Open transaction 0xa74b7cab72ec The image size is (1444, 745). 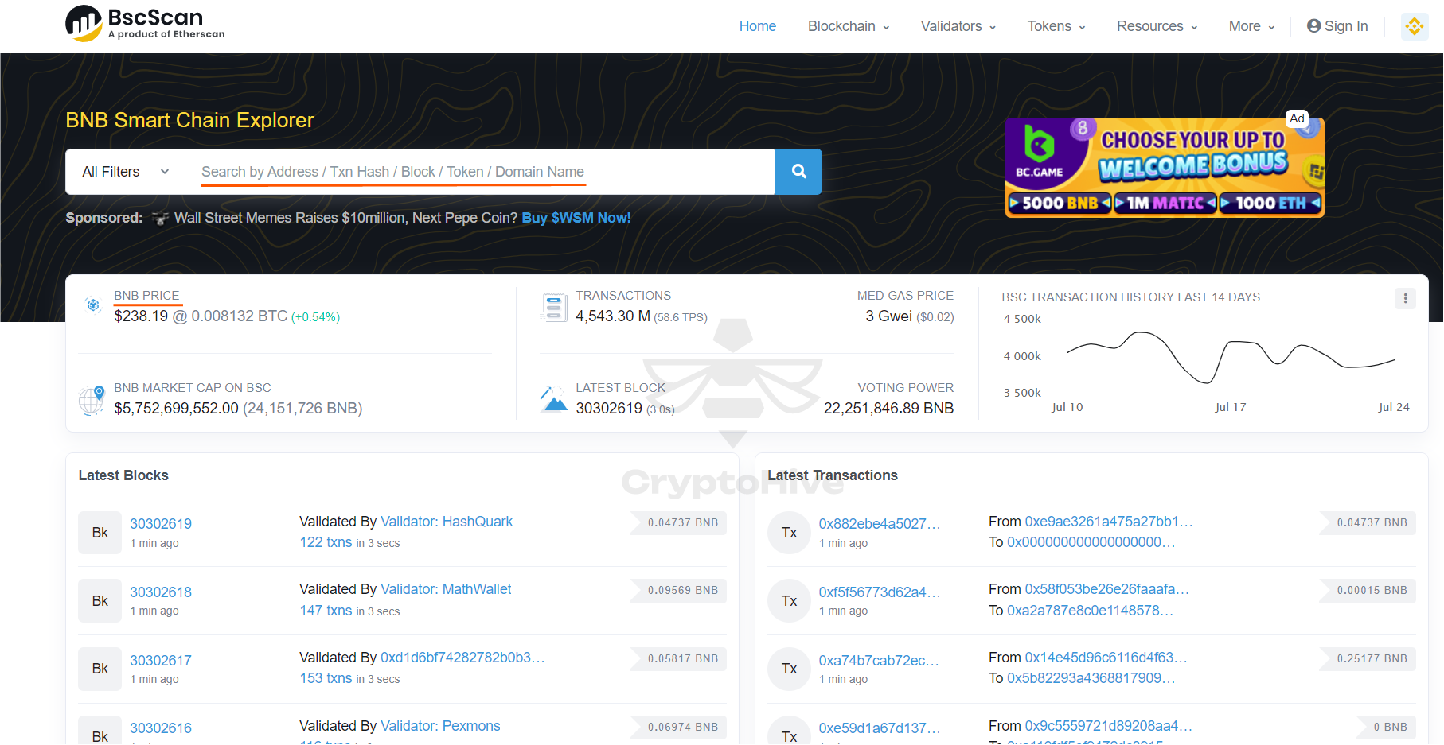(x=879, y=661)
